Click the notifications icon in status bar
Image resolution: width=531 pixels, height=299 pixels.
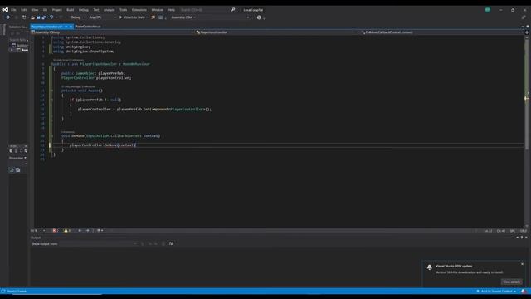(524, 292)
